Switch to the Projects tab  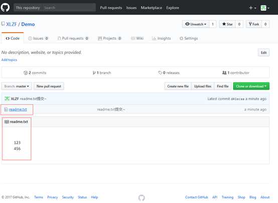tap(109, 38)
